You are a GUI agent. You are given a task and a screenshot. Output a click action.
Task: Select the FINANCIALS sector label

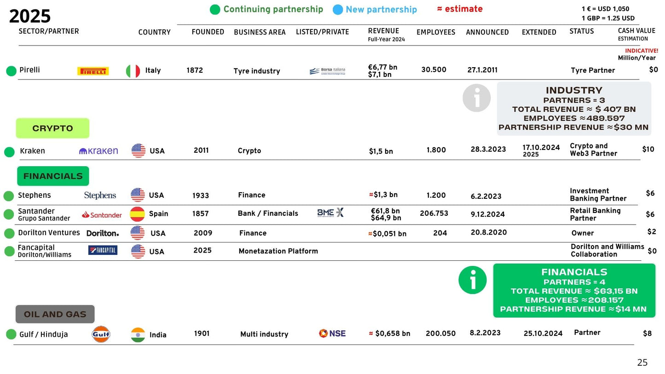(x=53, y=176)
